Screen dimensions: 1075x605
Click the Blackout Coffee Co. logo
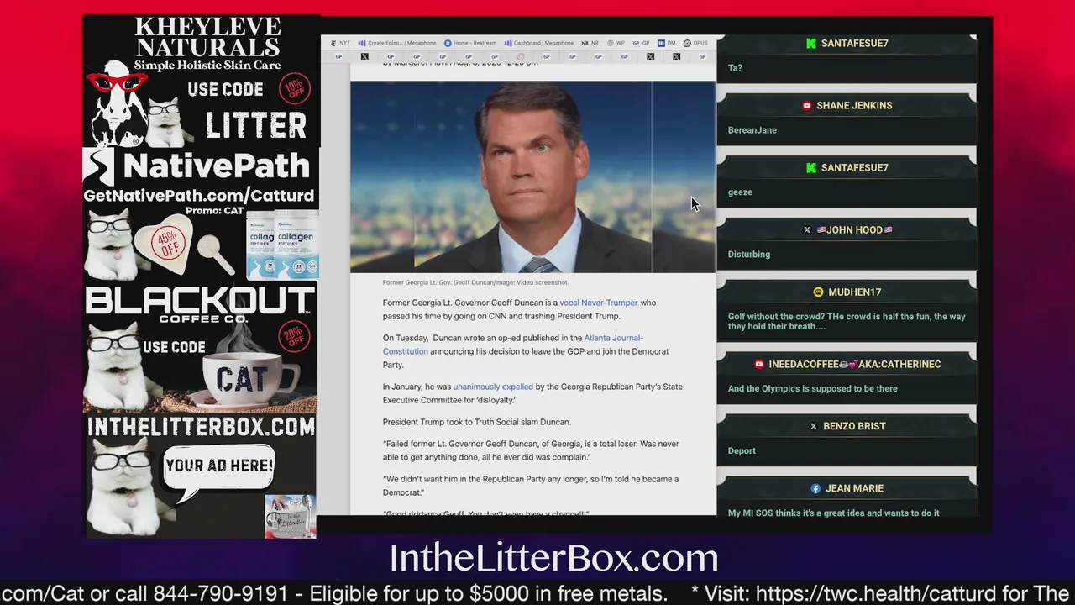(x=200, y=303)
